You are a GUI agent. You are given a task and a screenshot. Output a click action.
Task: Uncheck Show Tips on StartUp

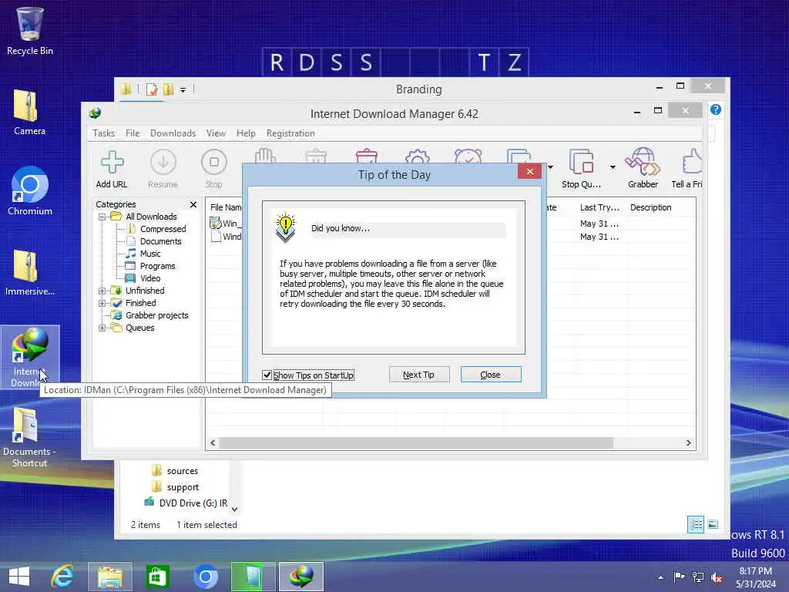267,375
